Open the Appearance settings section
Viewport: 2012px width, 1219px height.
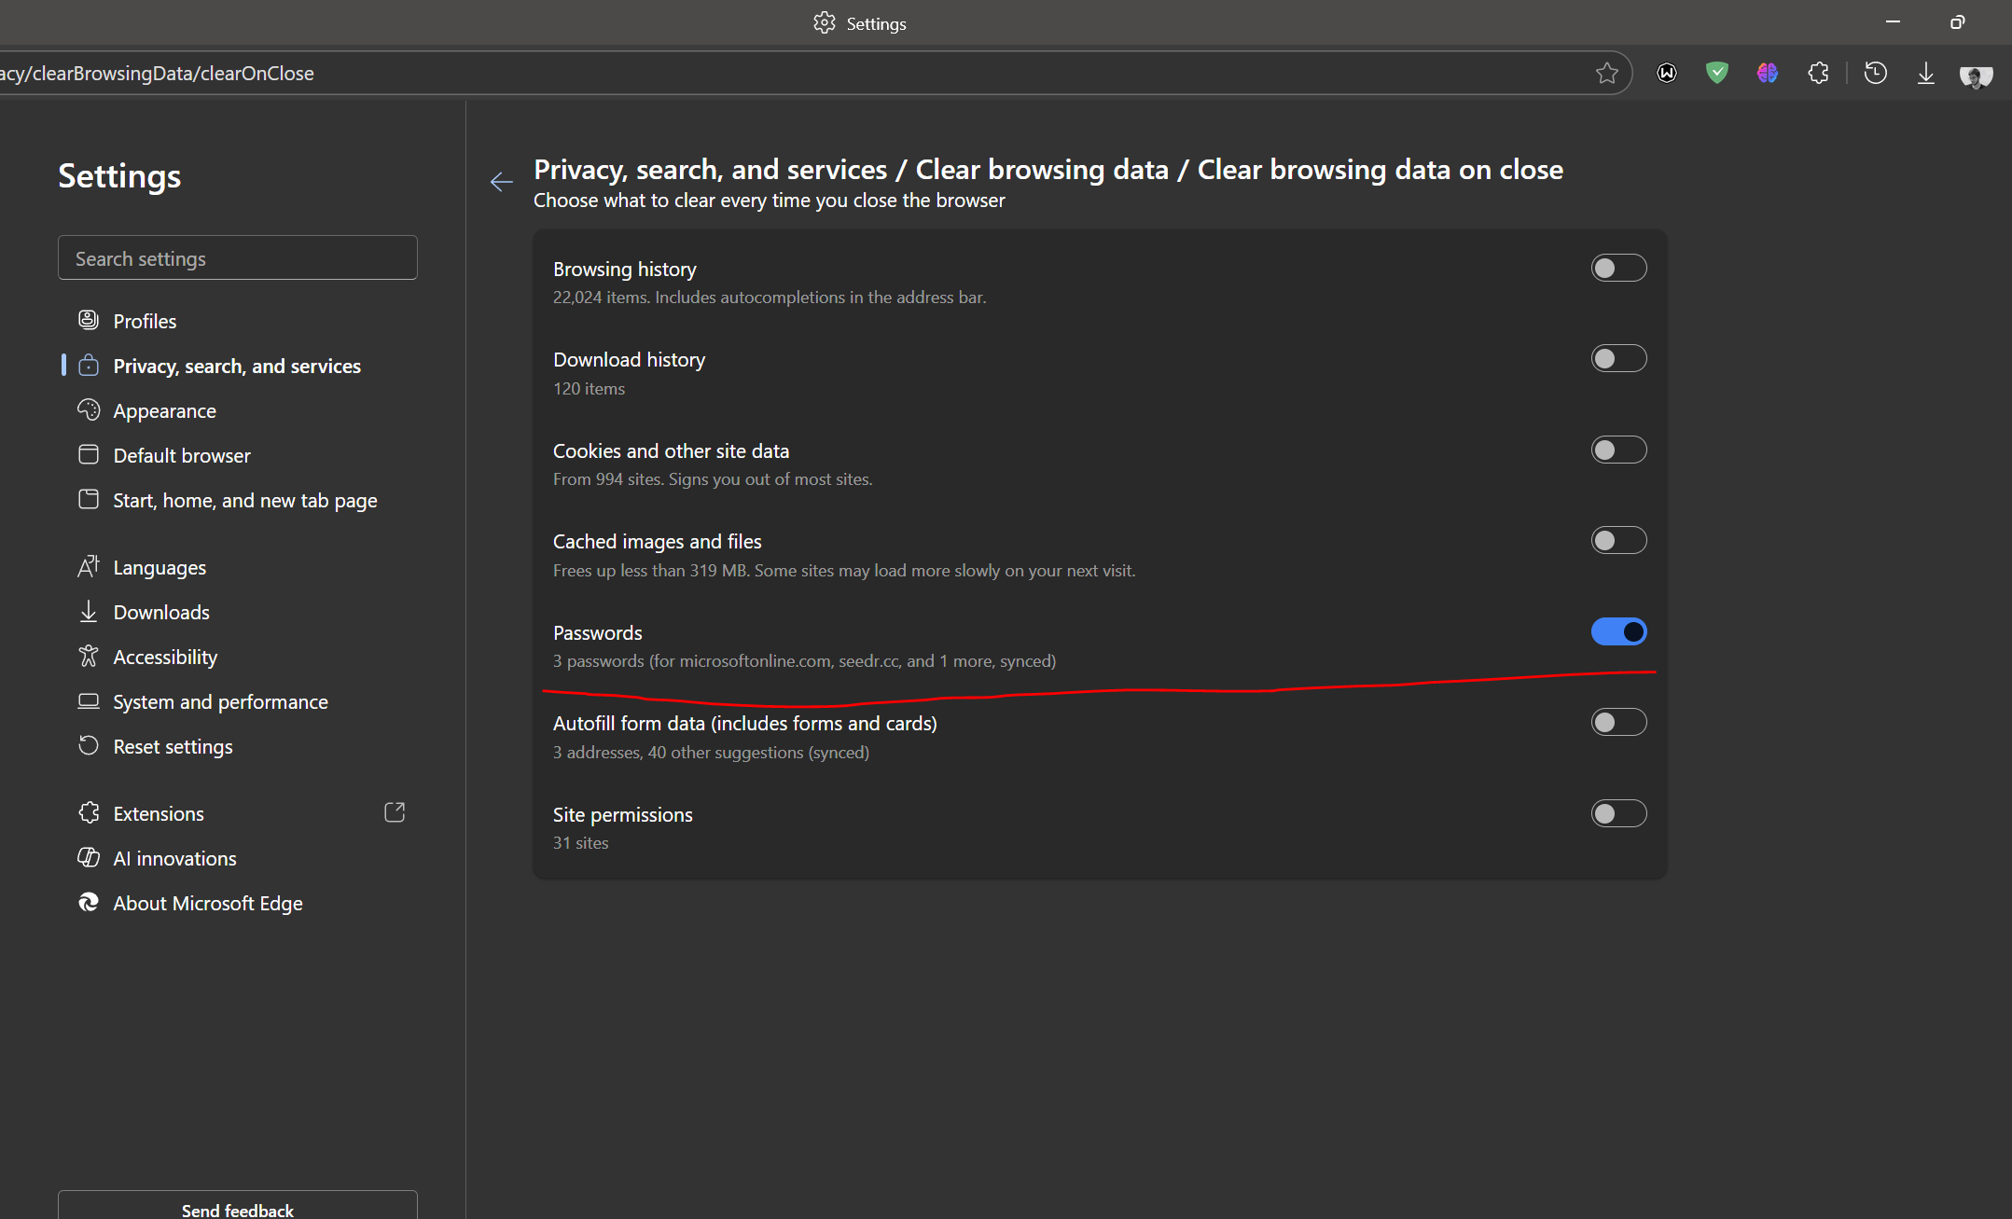pyautogui.click(x=164, y=411)
